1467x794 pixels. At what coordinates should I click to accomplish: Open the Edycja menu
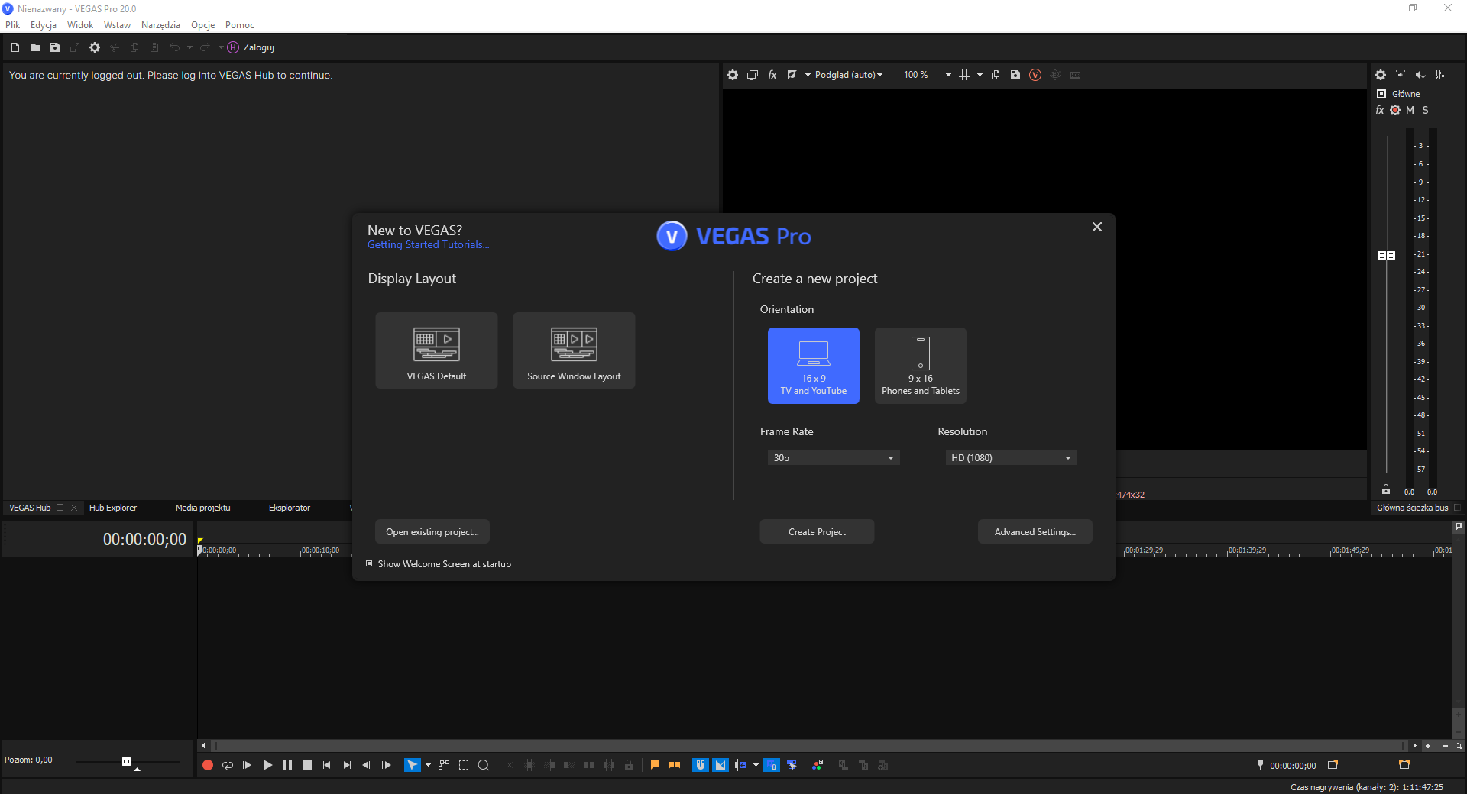pyautogui.click(x=44, y=25)
